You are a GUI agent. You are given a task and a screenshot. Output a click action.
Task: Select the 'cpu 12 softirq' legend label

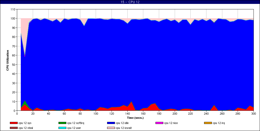pos(76,123)
